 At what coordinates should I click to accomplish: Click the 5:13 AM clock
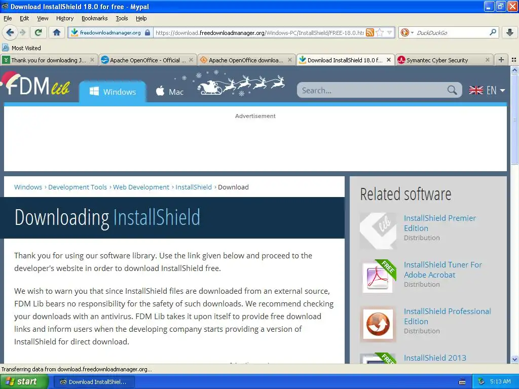pyautogui.click(x=500, y=381)
